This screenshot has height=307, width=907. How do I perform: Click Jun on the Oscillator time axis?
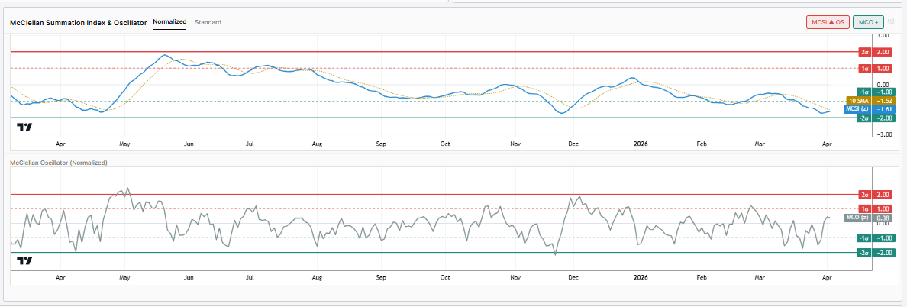coord(187,276)
